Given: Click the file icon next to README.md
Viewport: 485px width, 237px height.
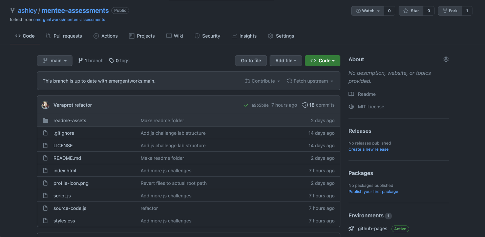Looking at the screenshot, I should pyautogui.click(x=45, y=158).
